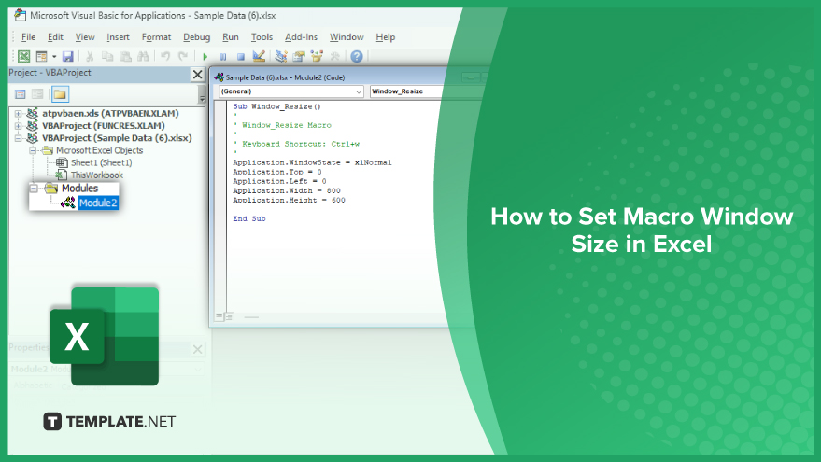This screenshot has height=462, width=821.
Task: Open the (General) object dropdown
Action: click(x=290, y=91)
